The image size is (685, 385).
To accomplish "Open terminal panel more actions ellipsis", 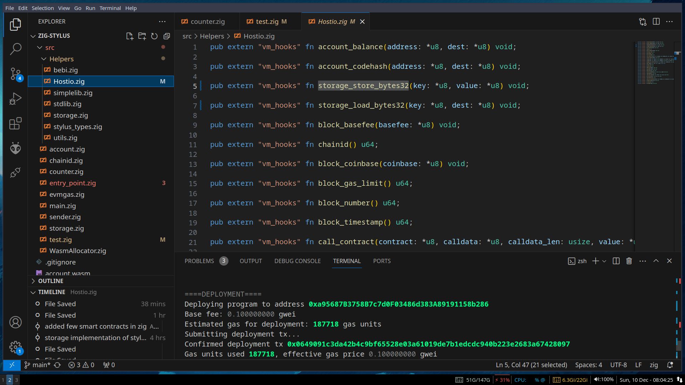I will tap(643, 261).
